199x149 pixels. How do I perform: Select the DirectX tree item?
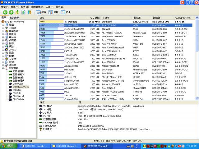[x=12, y=50]
